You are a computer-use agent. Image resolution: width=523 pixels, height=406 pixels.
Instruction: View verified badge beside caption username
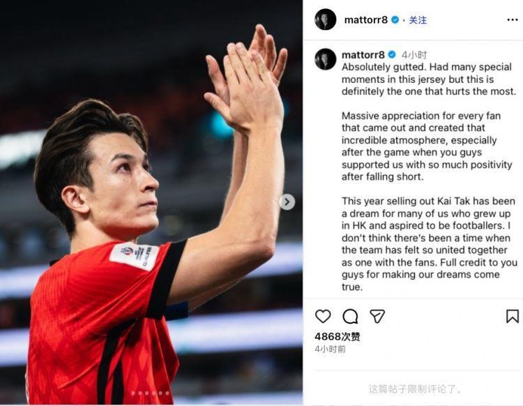click(x=392, y=54)
